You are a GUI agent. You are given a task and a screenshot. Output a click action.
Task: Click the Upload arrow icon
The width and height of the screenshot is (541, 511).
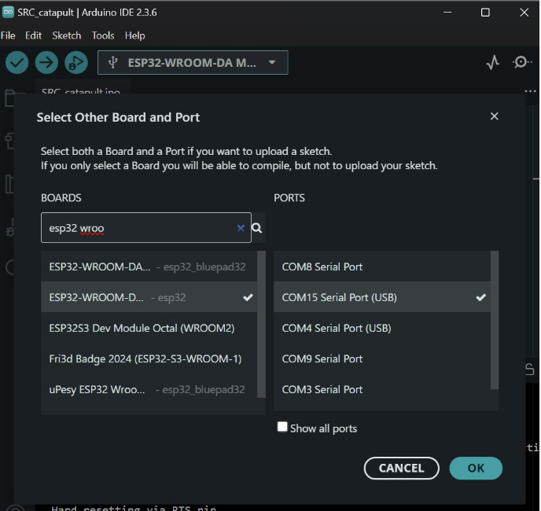(x=46, y=63)
